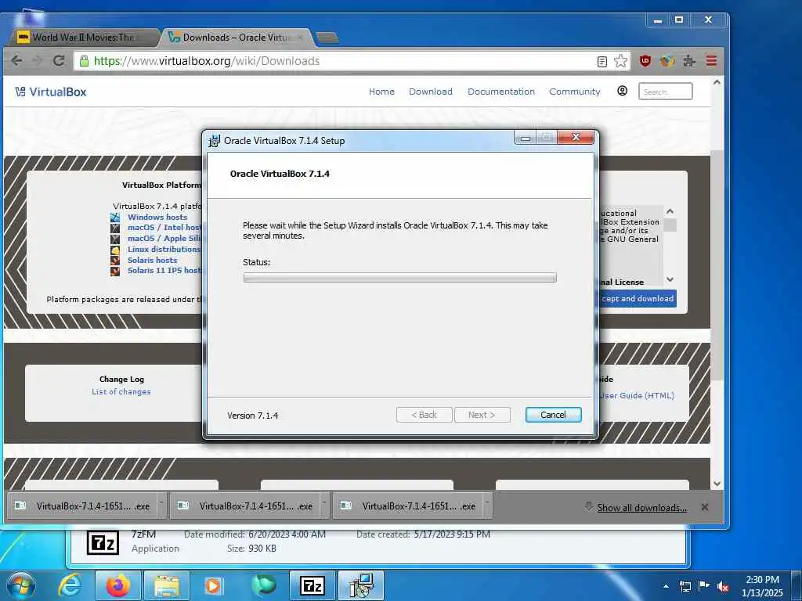Launch Internet Explorer from taskbar
The height and width of the screenshot is (601, 802).
[x=70, y=585]
